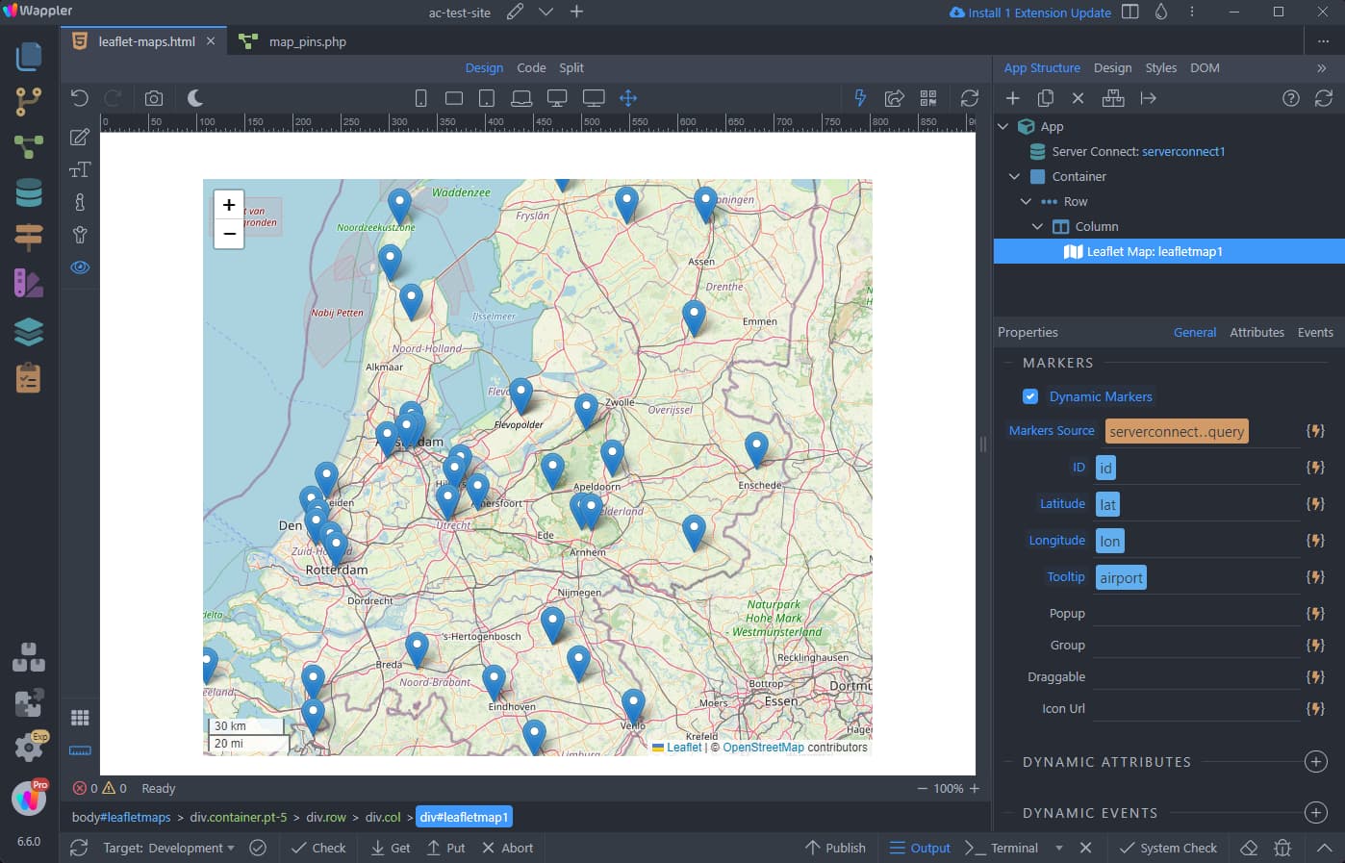
Task: Disable the Dynamic Markers checkbox
Action: point(1030,395)
